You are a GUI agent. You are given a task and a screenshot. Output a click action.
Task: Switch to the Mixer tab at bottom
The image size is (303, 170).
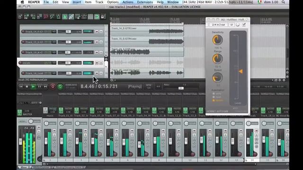(x=24, y=167)
